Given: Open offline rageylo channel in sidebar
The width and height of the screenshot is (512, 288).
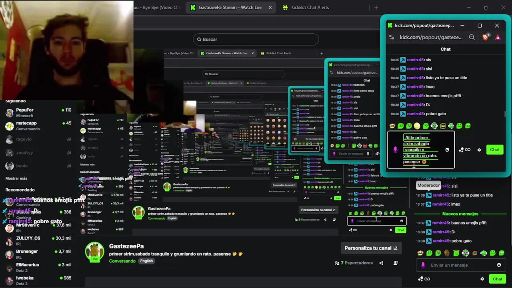Looking at the screenshot, I should [x=38, y=139].
